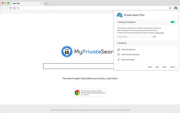Click the "iPrivate Search Plus" popup title
180x113 pixels.
click(x=134, y=15)
